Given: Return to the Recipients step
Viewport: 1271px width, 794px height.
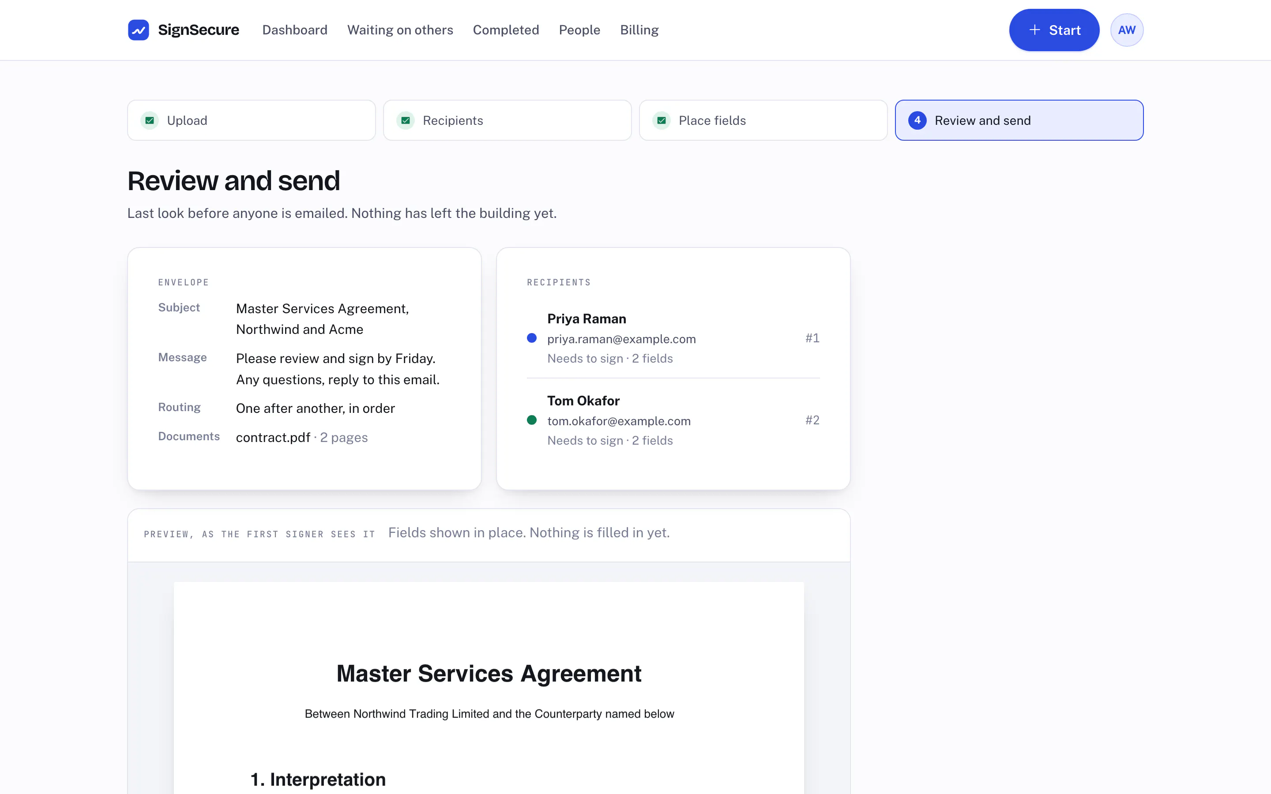Looking at the screenshot, I should [x=508, y=120].
